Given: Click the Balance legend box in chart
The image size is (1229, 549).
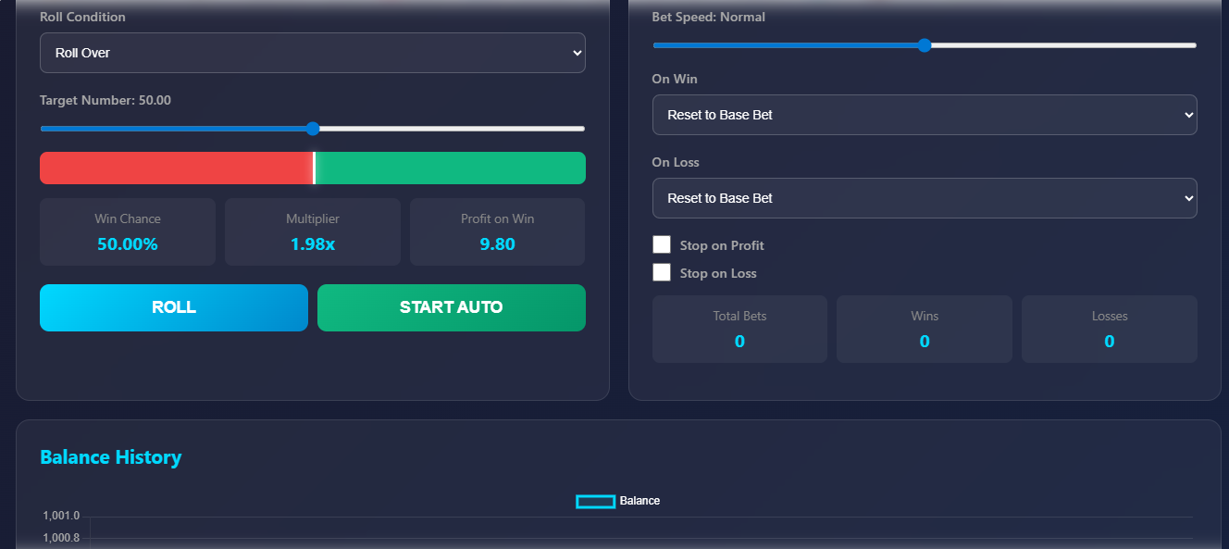Looking at the screenshot, I should coord(595,501).
